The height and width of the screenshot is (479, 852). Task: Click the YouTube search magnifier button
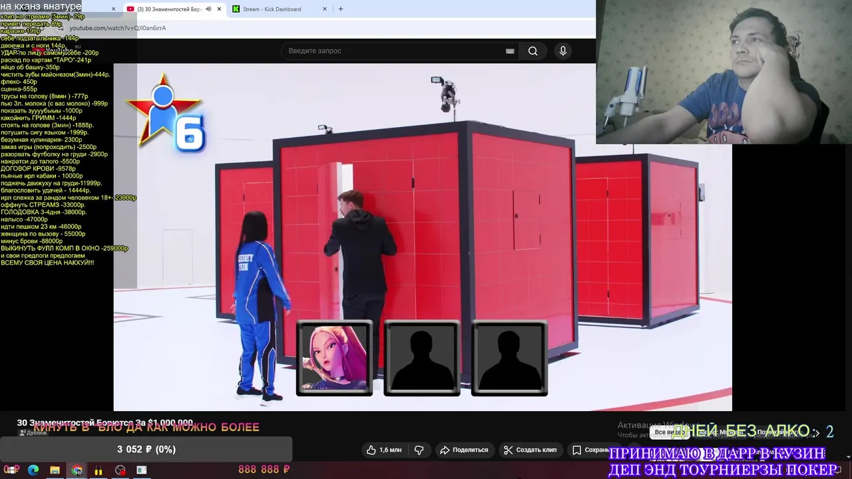tap(532, 51)
